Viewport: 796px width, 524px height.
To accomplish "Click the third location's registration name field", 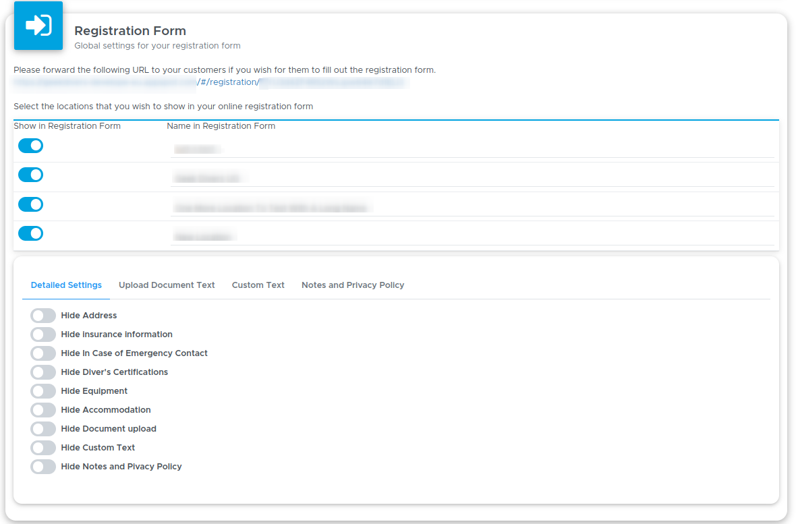I will 472,208.
